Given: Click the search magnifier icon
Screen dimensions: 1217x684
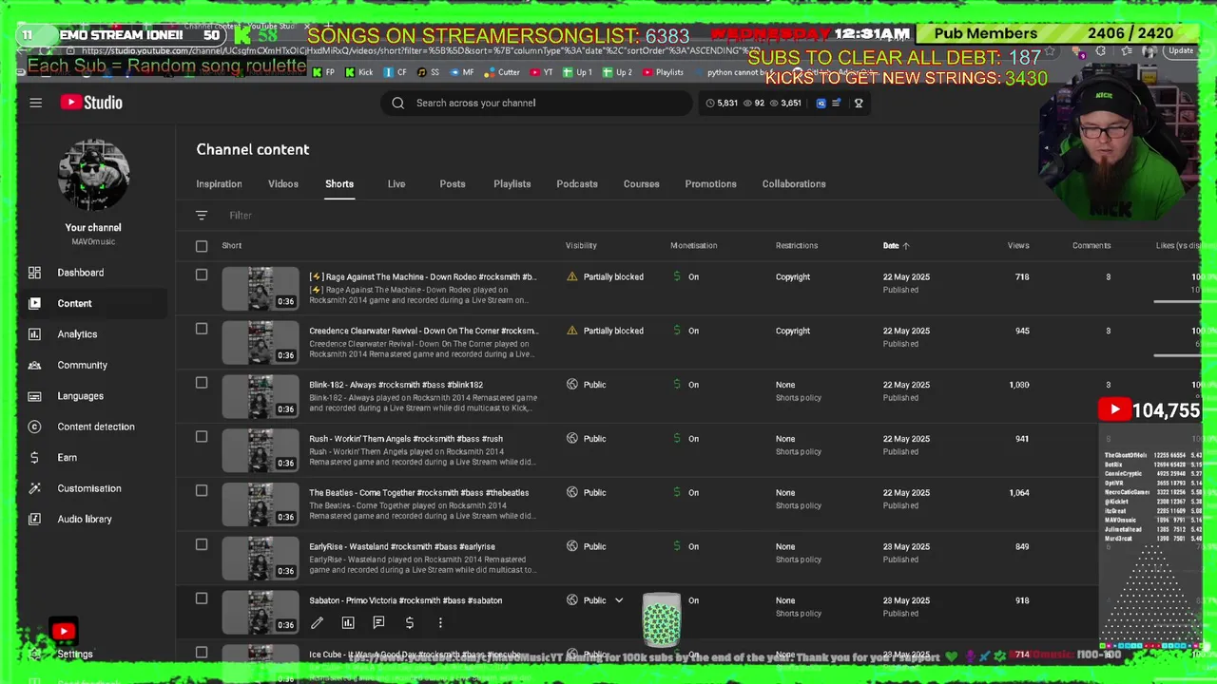Looking at the screenshot, I should [397, 103].
